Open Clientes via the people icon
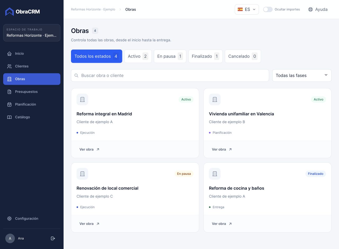The image size is (339, 249). [10, 66]
